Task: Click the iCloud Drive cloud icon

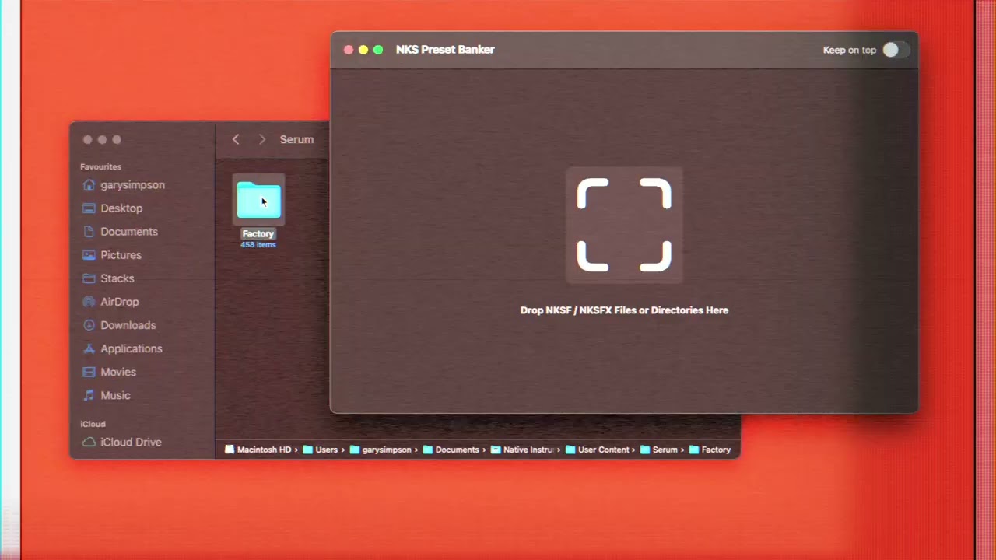Action: (x=89, y=442)
